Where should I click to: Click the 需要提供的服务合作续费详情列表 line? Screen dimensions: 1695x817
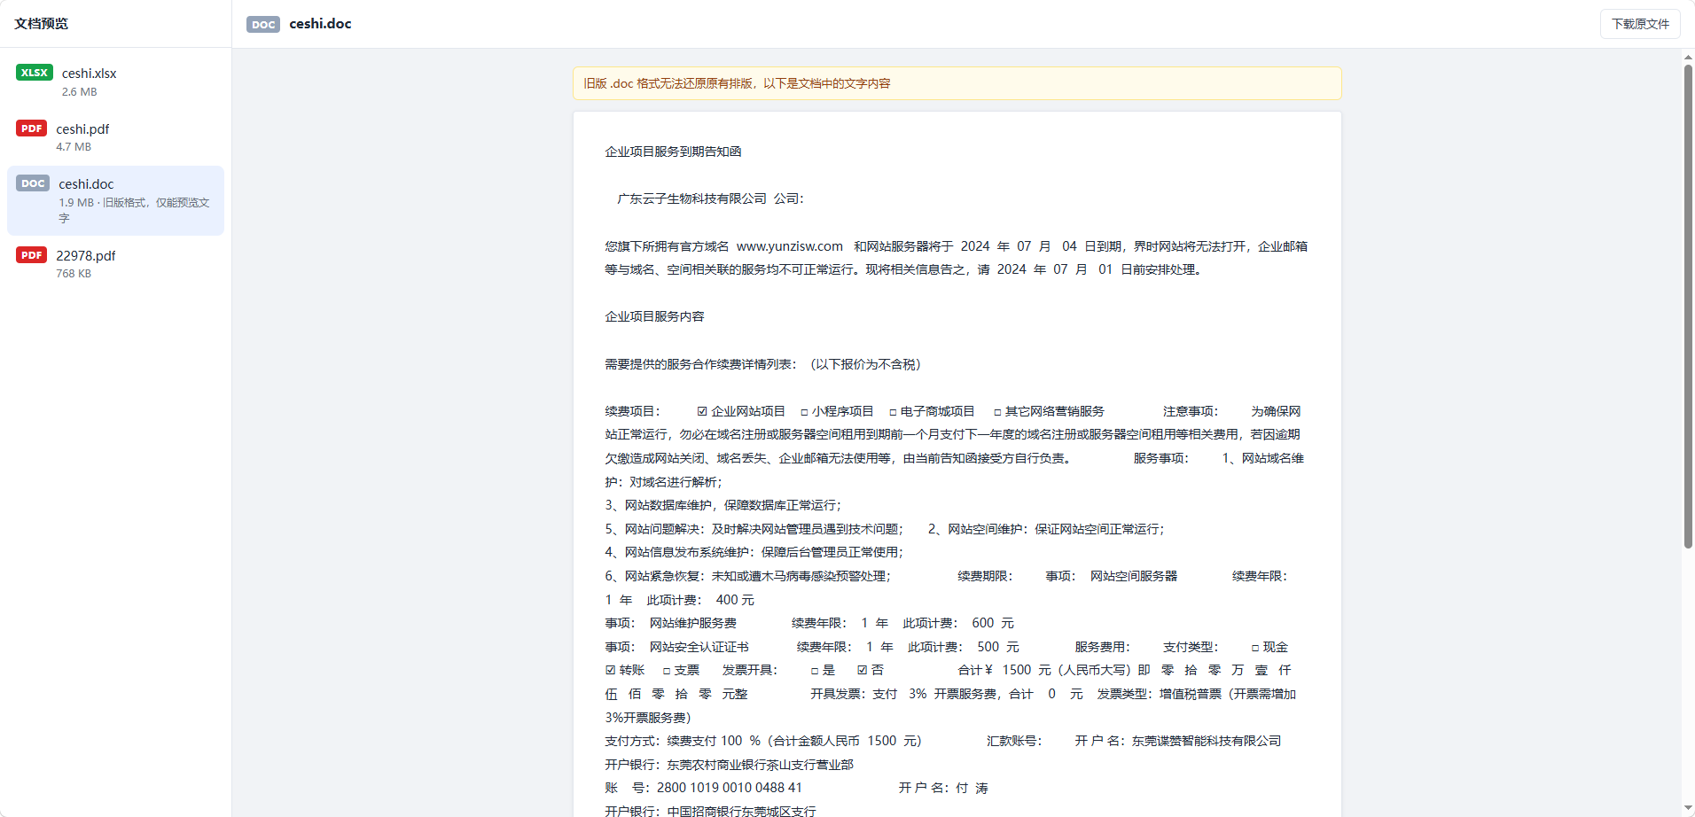click(x=763, y=364)
